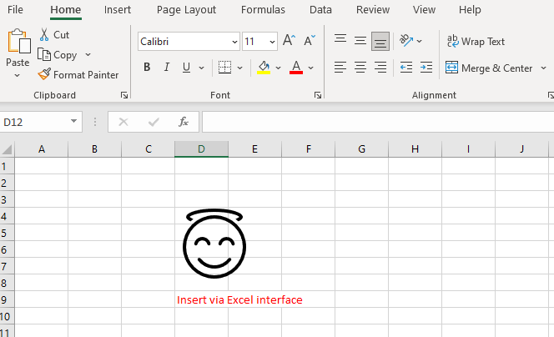
Task: Click the Decrease Indent icon
Action: click(406, 68)
